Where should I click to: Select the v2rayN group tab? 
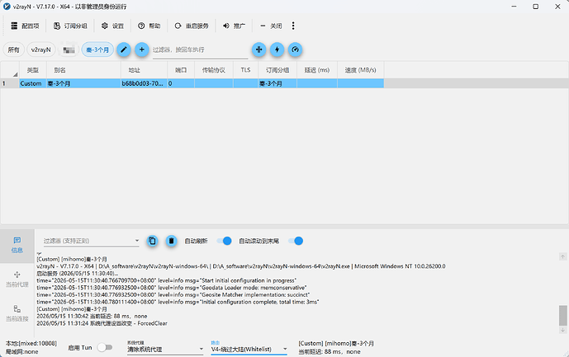click(x=41, y=49)
